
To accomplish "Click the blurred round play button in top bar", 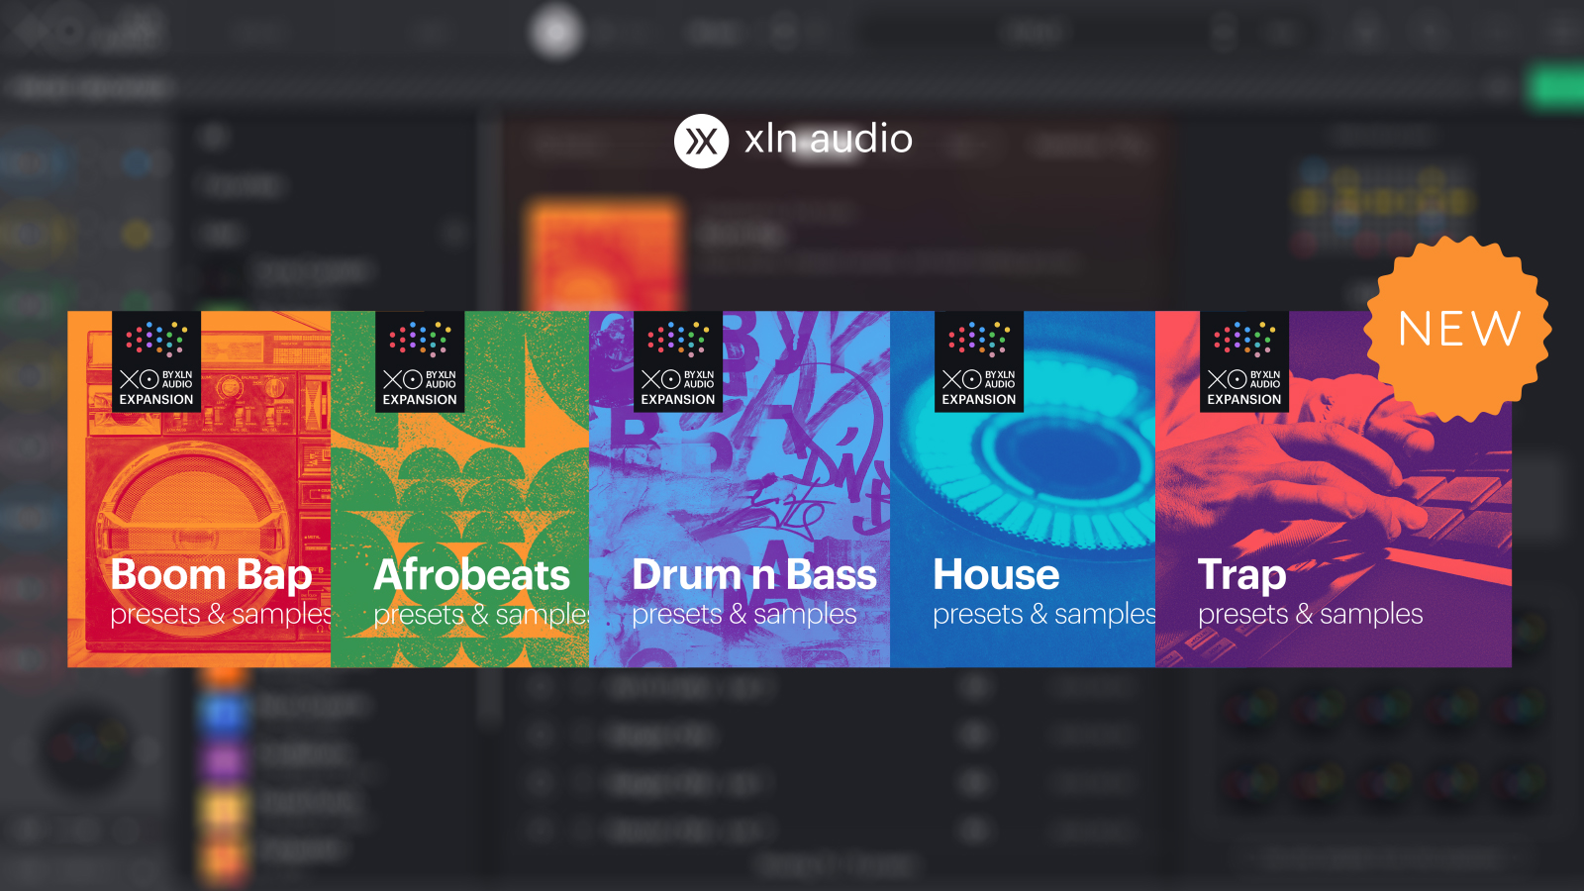I will coord(555,32).
